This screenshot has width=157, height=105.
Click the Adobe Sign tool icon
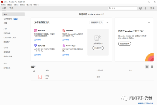(64, 46)
